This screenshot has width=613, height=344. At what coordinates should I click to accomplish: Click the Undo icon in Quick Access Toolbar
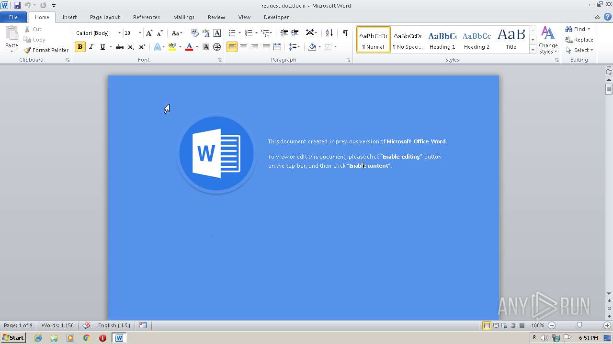pos(27,5)
